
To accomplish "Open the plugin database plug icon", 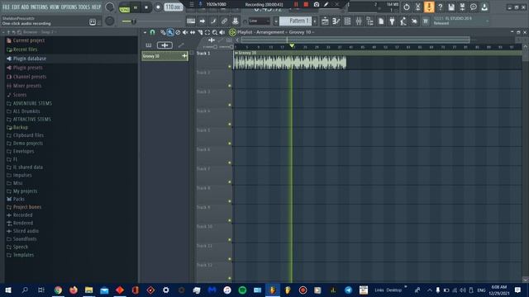I will (392, 21).
